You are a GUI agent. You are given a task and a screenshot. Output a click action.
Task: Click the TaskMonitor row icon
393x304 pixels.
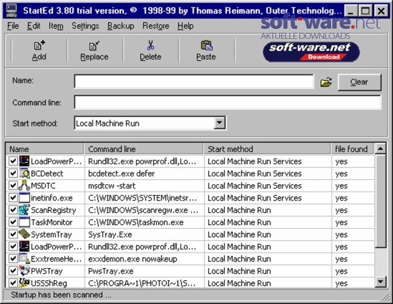pos(24,223)
